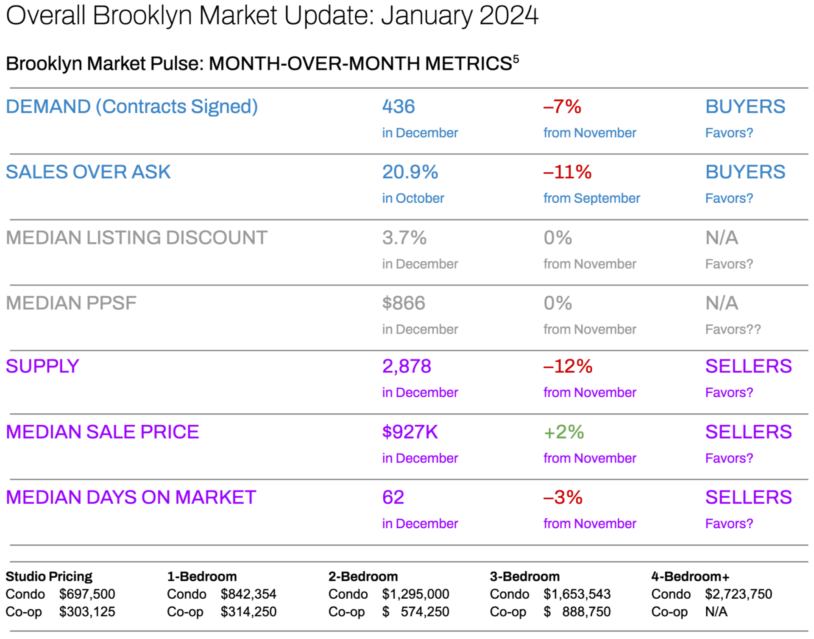Select the SUPPLY row label
This screenshot has height=639, width=814.
pos(42,366)
